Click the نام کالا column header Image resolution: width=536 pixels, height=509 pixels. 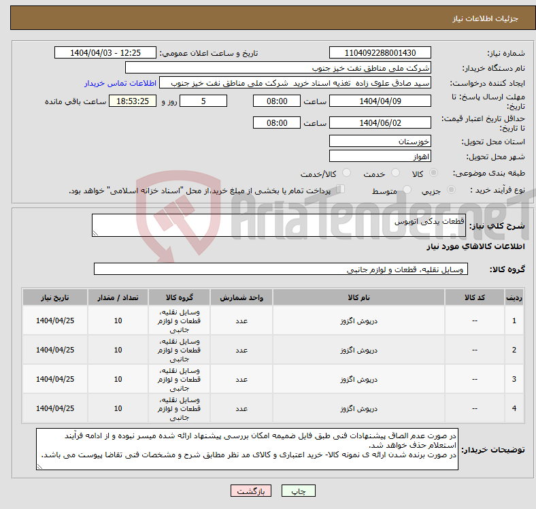[x=358, y=297]
